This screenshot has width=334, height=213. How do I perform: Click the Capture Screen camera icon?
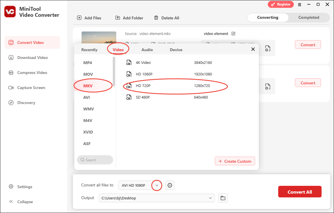tap(11, 88)
